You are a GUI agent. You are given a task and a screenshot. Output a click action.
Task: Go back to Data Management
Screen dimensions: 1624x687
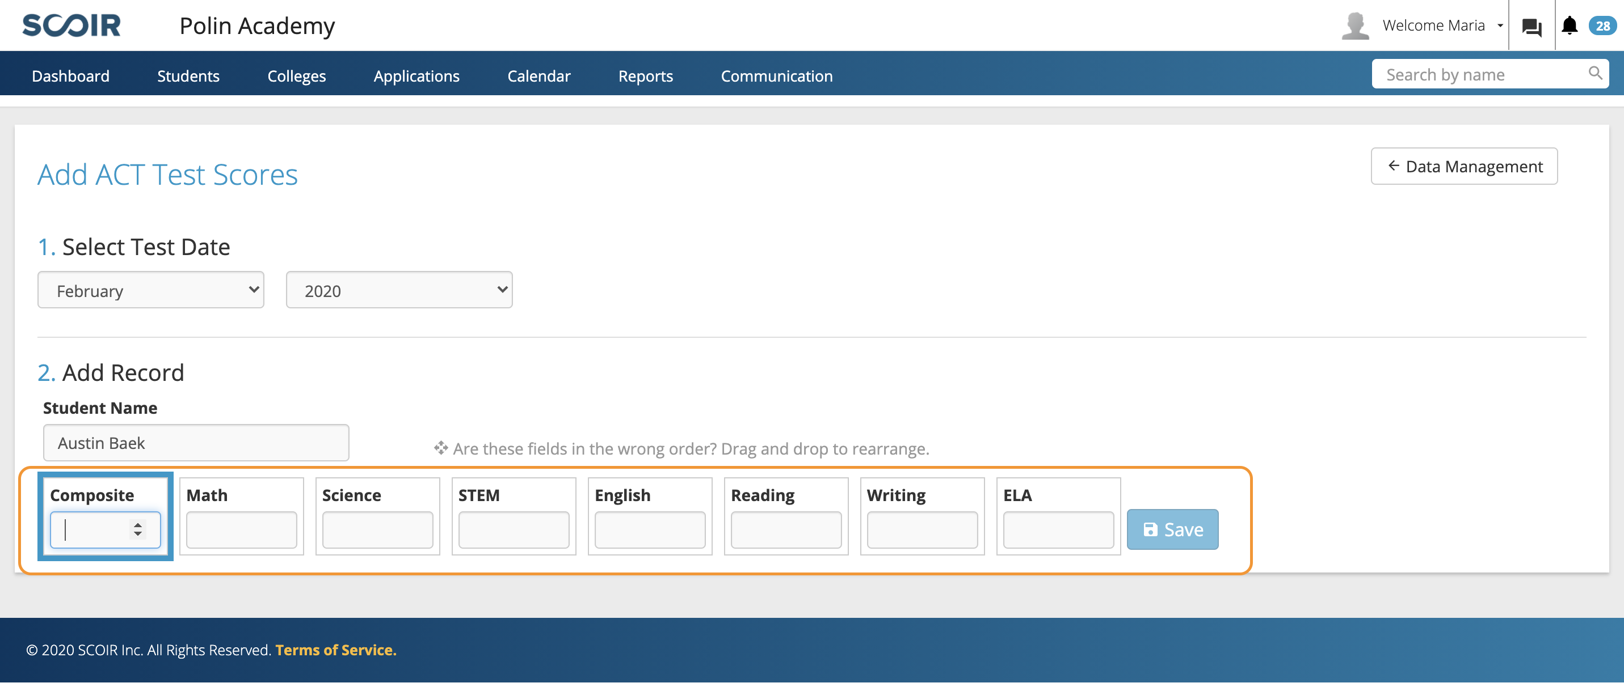pyautogui.click(x=1464, y=166)
